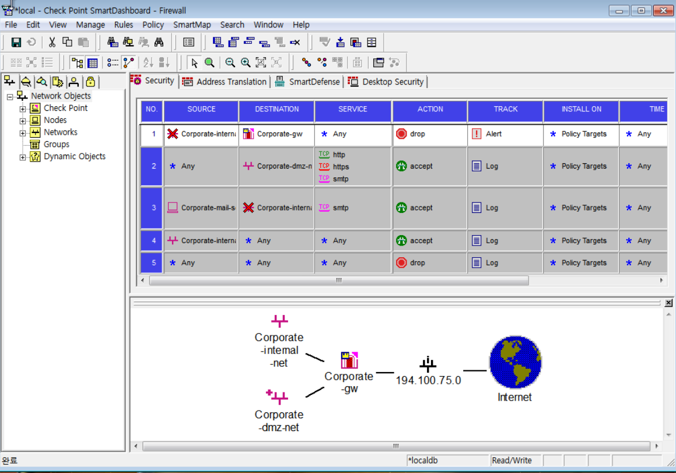Switch to the Desktop Security tab
676x473 pixels.
coord(386,82)
